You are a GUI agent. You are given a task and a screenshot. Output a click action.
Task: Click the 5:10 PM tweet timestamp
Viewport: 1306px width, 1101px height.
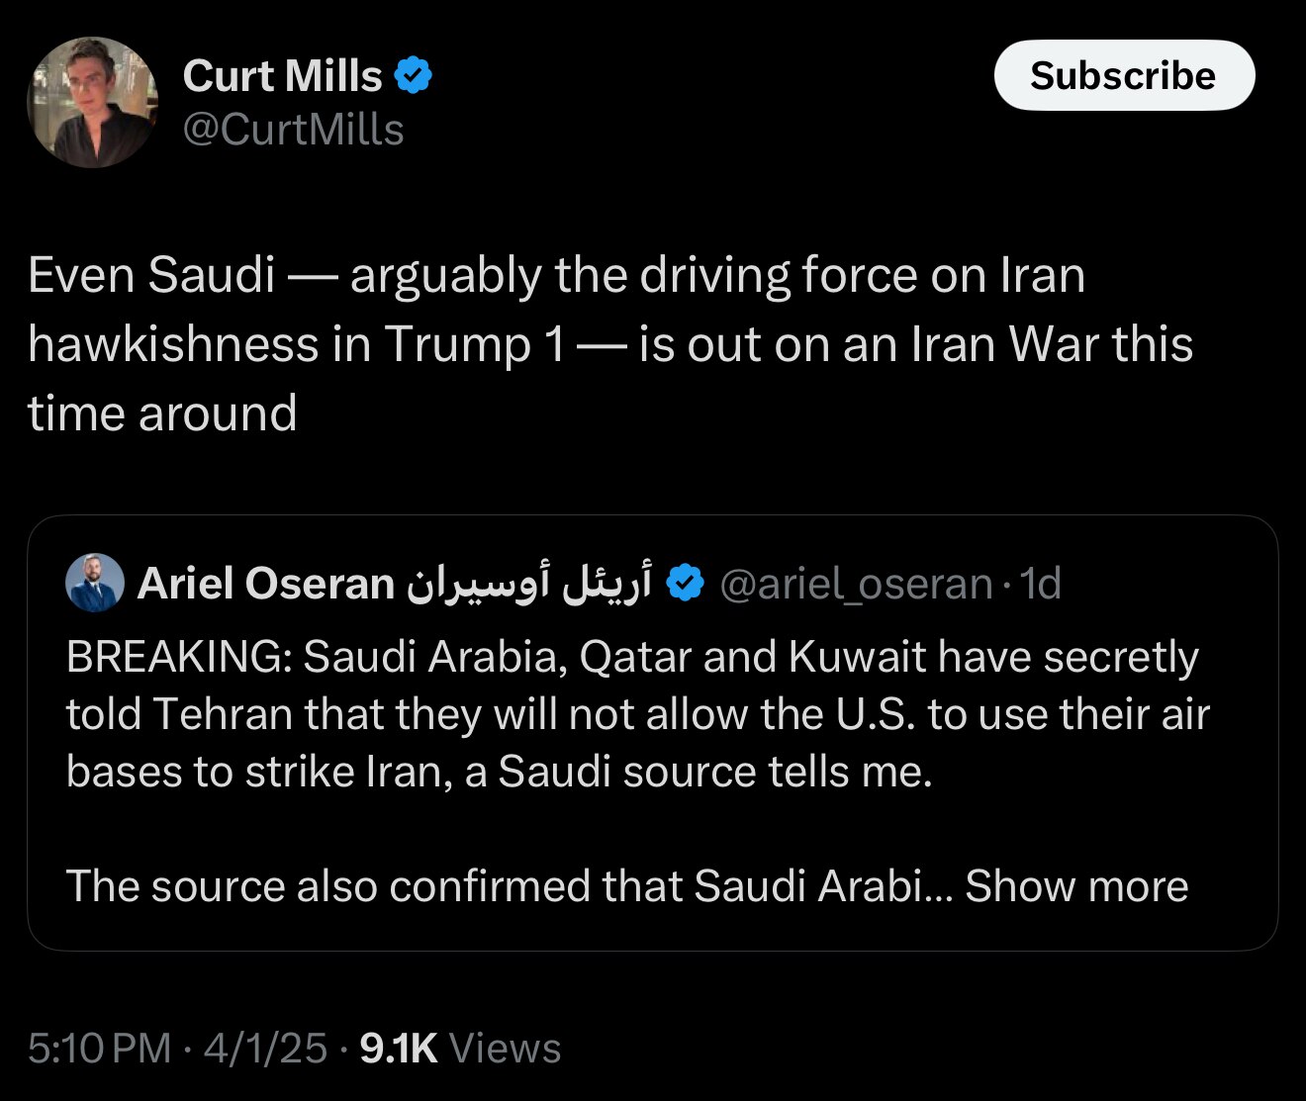(x=97, y=1047)
